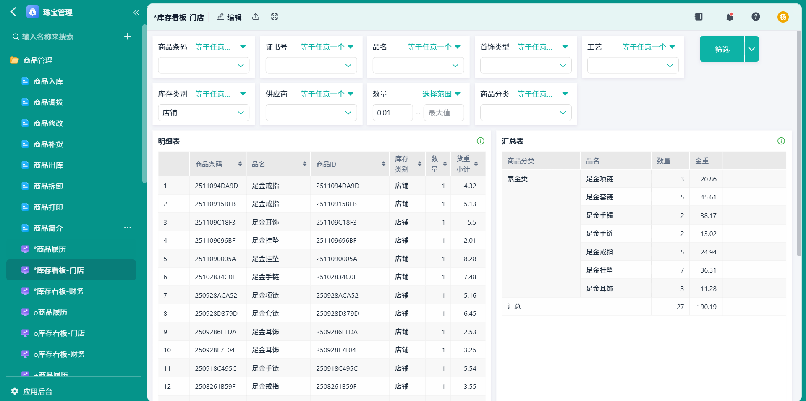Image resolution: width=806 pixels, height=401 pixels.
Task: Open the 应用后台 settings gear
Action: click(x=15, y=391)
